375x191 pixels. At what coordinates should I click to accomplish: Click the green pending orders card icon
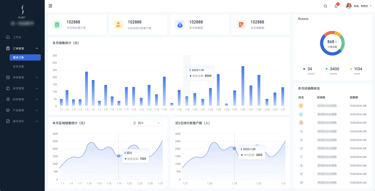coord(57,25)
